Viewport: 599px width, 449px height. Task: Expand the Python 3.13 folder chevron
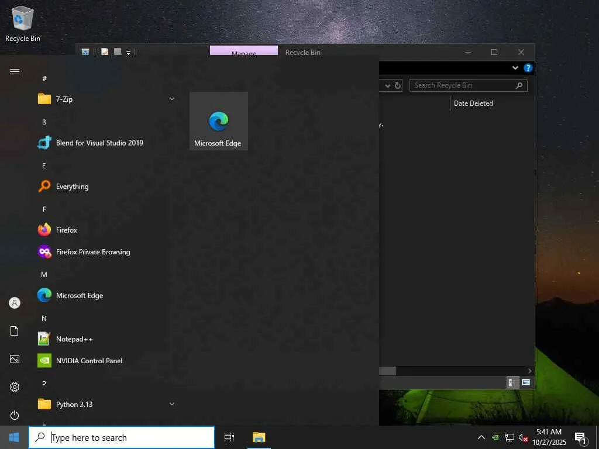(x=172, y=404)
